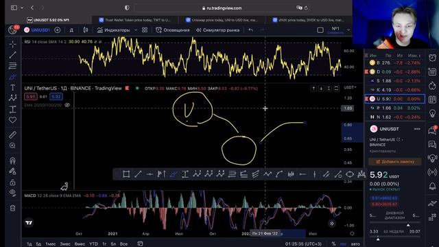Go back using Safari back arrow

32,8
